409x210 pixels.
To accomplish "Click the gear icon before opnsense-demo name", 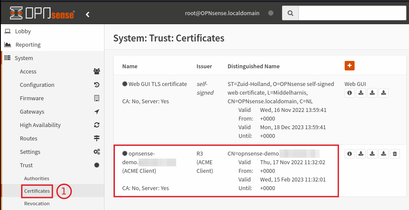I will 125,153.
